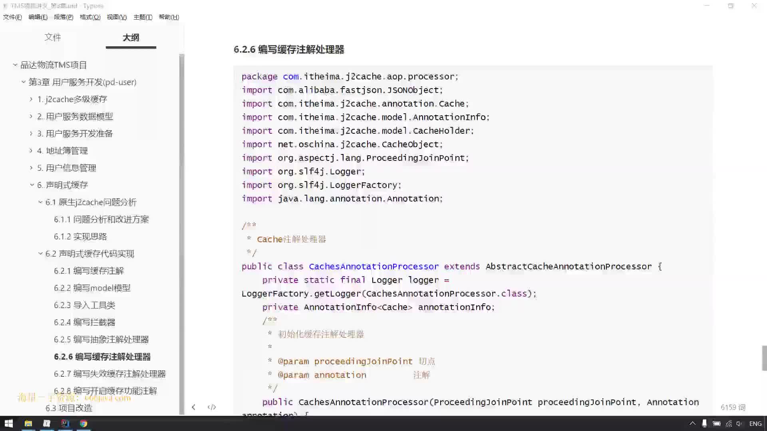Screen dimensions: 767x431
Task: Click the 6159 词 word count
Action: pos(733,407)
